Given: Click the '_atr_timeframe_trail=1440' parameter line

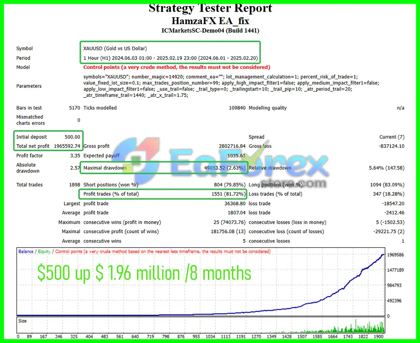Looking at the screenshot, I should click(x=136, y=95).
